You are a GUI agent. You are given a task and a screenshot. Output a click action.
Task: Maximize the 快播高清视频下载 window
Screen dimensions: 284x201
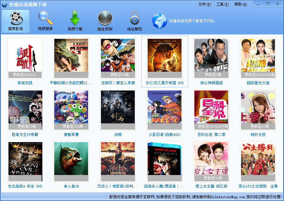pyautogui.click(x=268, y=4)
